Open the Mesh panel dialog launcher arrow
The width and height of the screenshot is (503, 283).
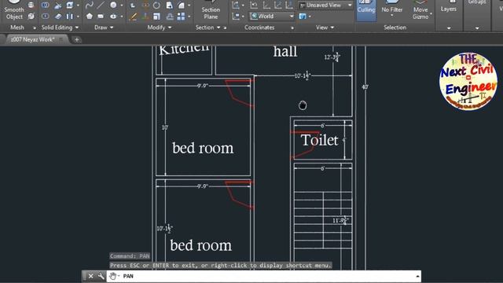click(35, 28)
